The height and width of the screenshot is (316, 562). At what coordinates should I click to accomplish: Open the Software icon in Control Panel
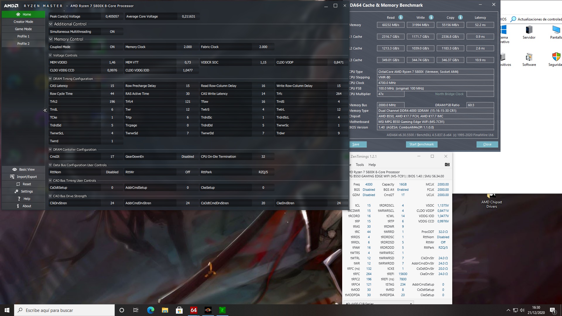pyautogui.click(x=529, y=60)
